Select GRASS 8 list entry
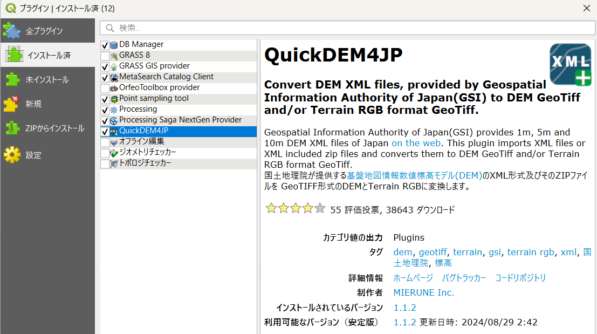597x334 pixels. point(134,55)
